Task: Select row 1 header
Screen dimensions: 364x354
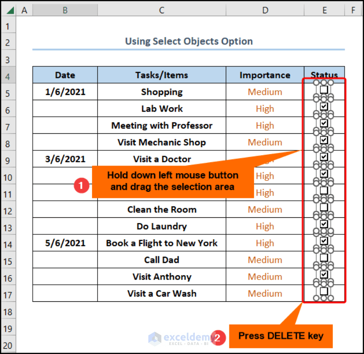Action: (8, 24)
